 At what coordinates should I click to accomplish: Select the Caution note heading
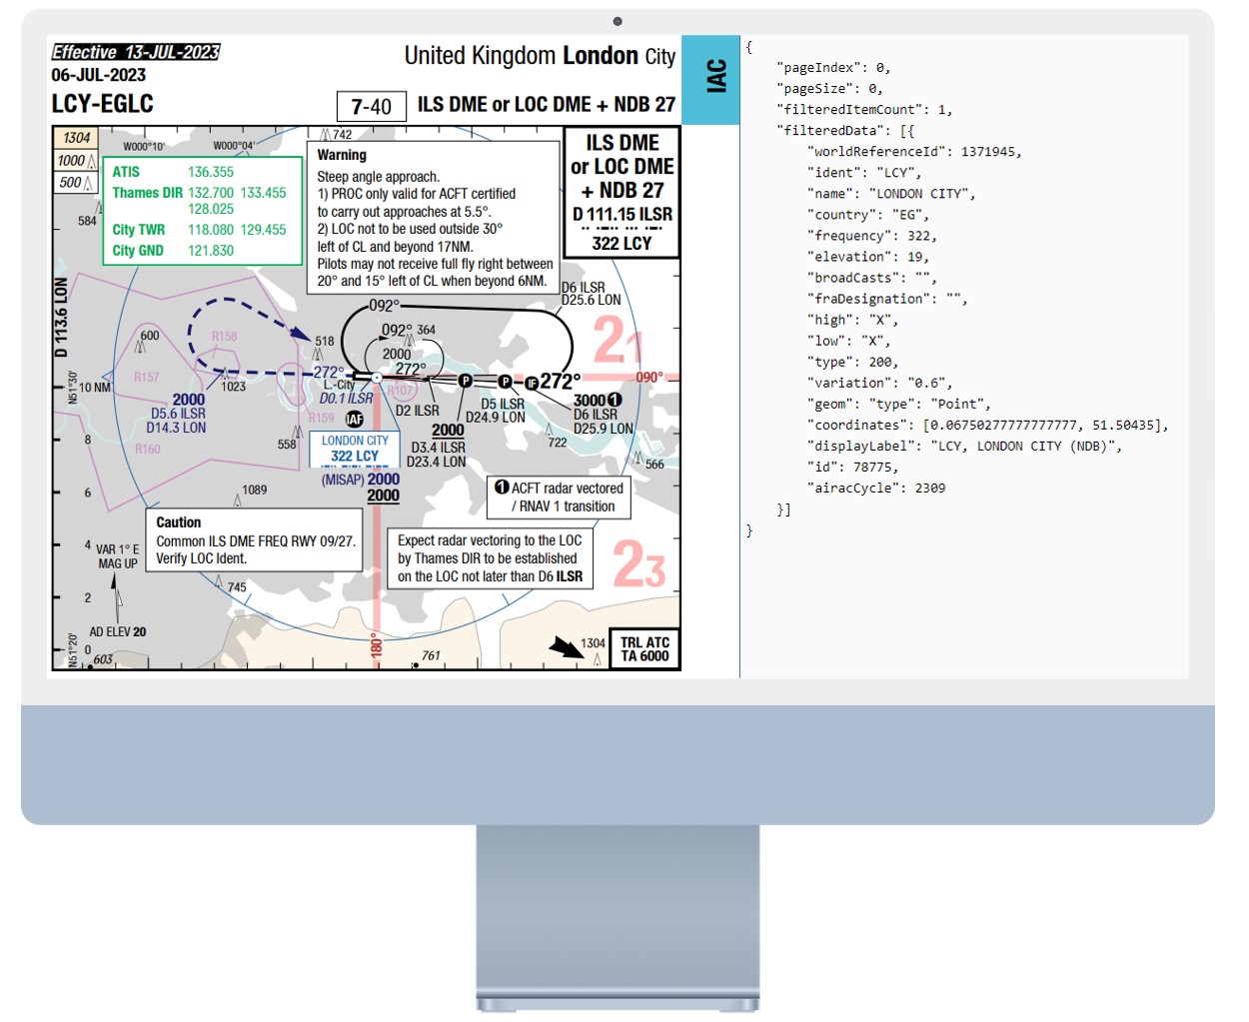point(178,522)
